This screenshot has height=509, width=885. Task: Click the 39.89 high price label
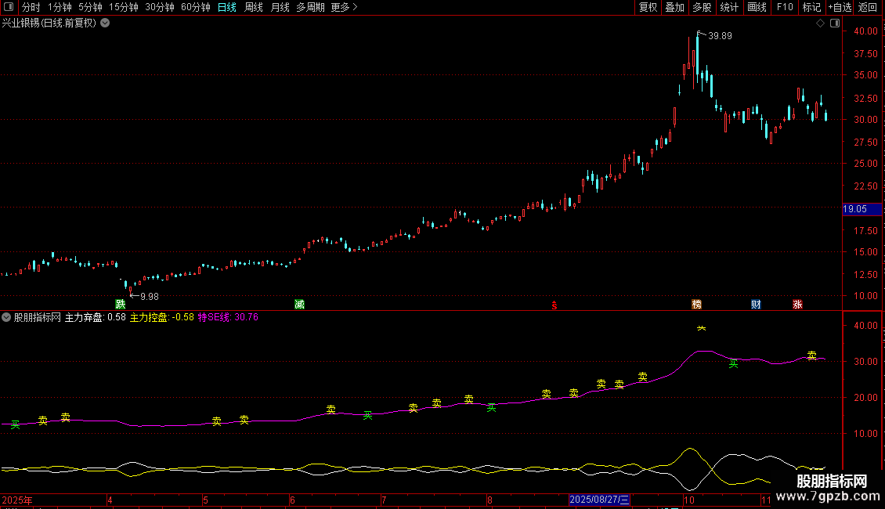[x=720, y=36]
